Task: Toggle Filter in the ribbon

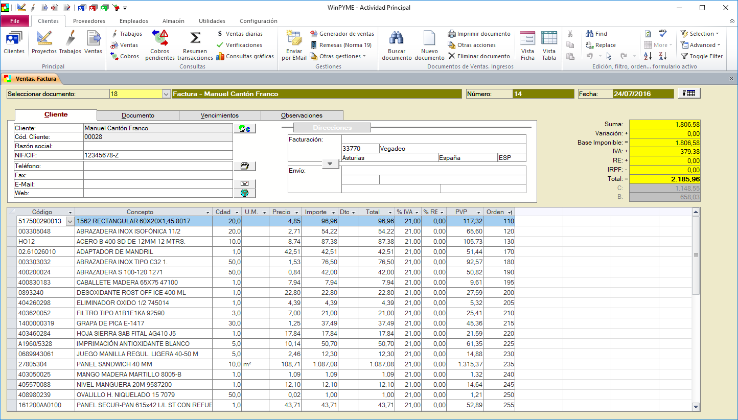Action: coord(702,56)
